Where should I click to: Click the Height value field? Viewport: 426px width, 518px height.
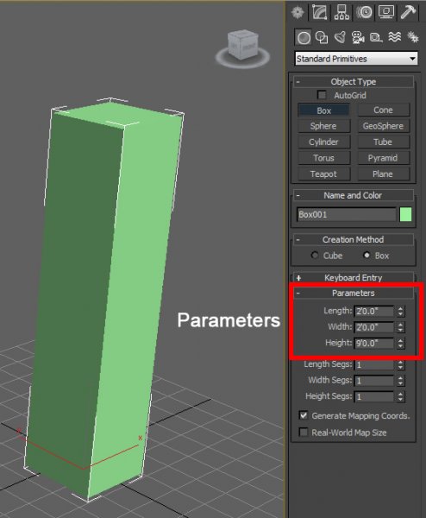coord(374,343)
